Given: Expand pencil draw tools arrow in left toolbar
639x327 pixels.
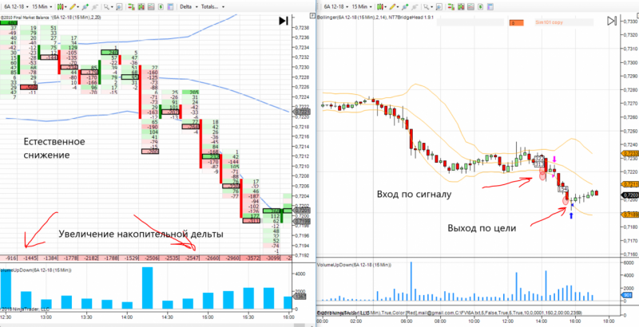Looking at the screenshot, I should click(x=78, y=7).
